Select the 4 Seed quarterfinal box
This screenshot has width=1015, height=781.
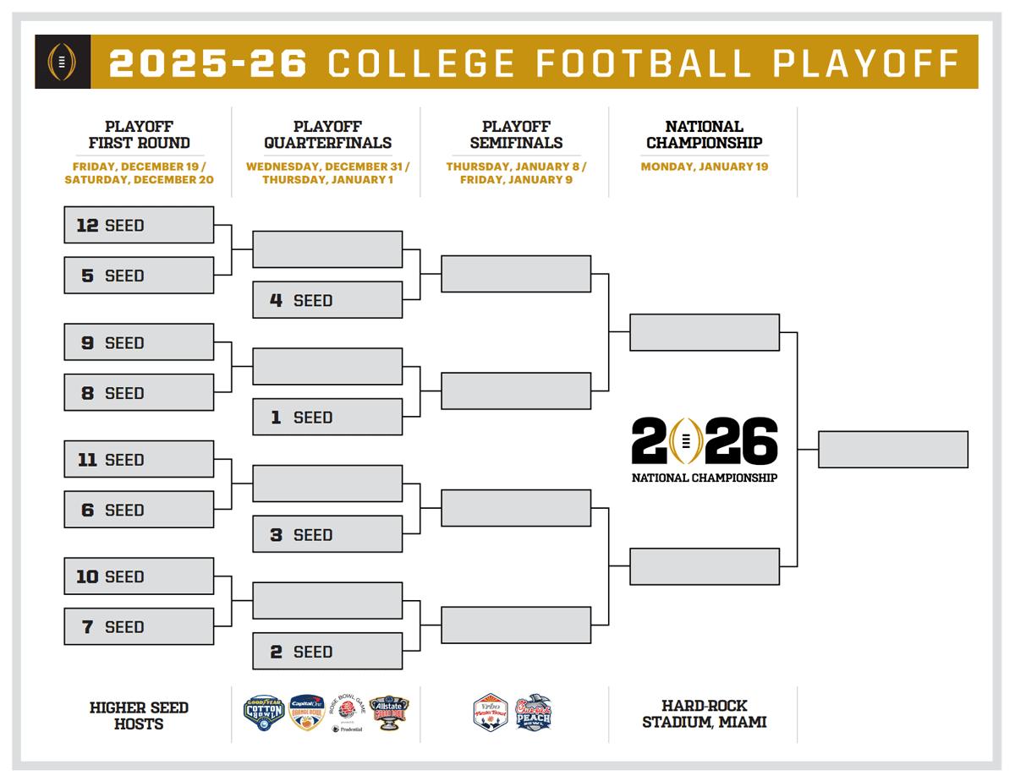tap(327, 300)
